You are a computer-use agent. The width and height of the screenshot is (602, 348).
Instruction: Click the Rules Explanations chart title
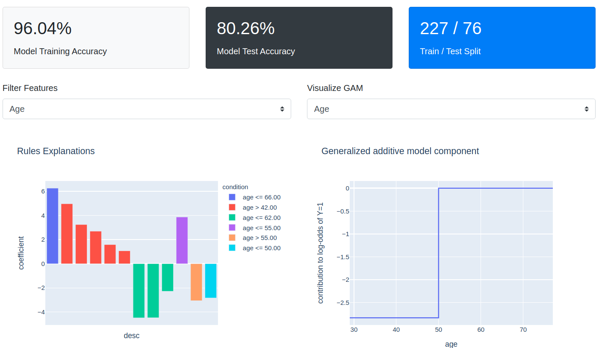pyautogui.click(x=56, y=151)
